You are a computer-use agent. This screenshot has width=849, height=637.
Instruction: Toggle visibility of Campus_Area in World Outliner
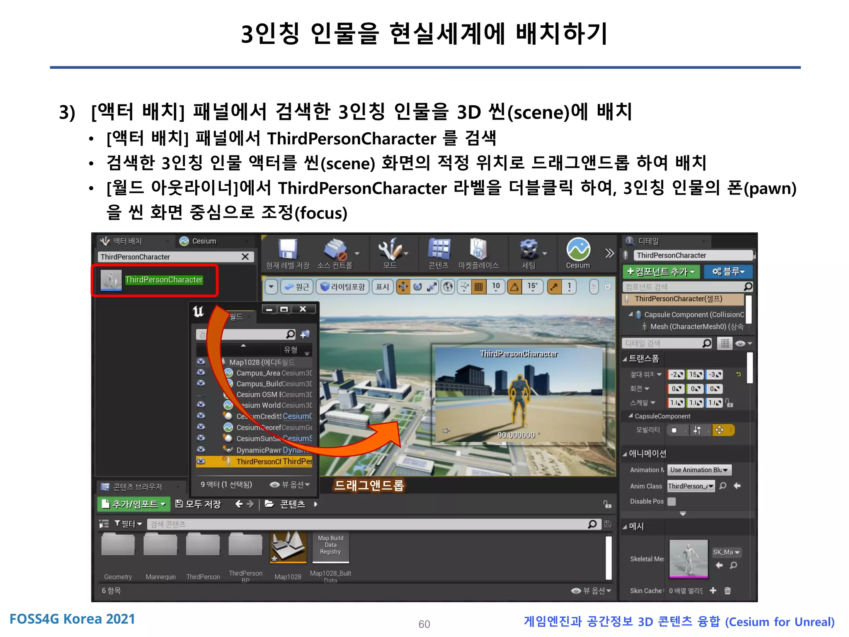click(x=201, y=372)
